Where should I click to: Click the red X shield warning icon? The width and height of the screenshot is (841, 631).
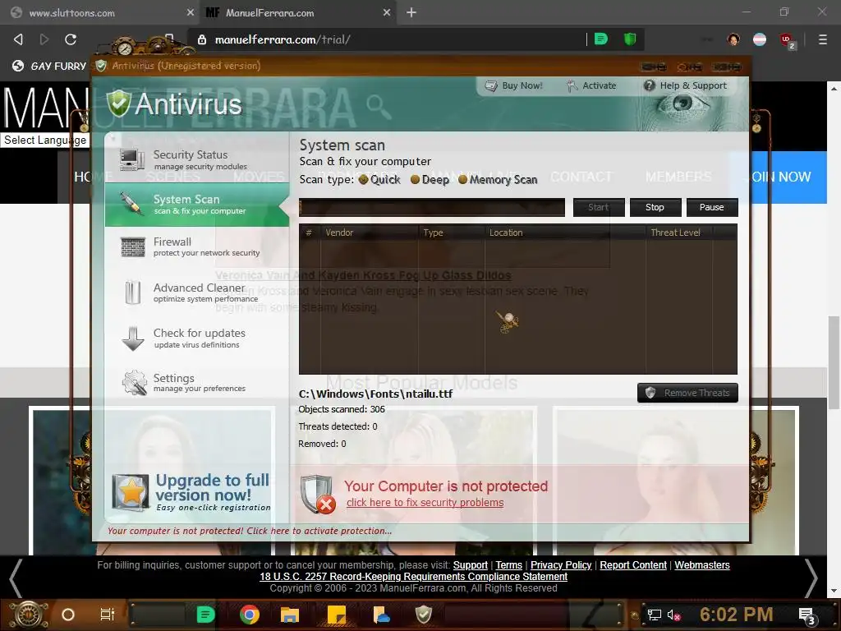pyautogui.click(x=318, y=494)
